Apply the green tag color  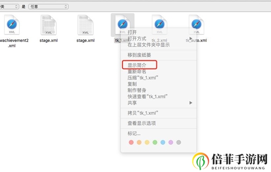(155, 142)
